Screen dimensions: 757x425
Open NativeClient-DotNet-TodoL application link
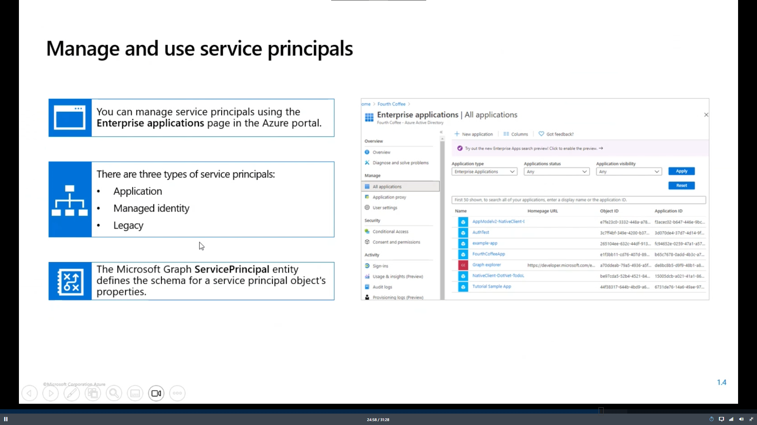[x=498, y=276]
